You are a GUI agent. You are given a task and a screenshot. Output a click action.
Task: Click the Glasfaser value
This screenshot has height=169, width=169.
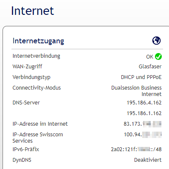coord(150,67)
